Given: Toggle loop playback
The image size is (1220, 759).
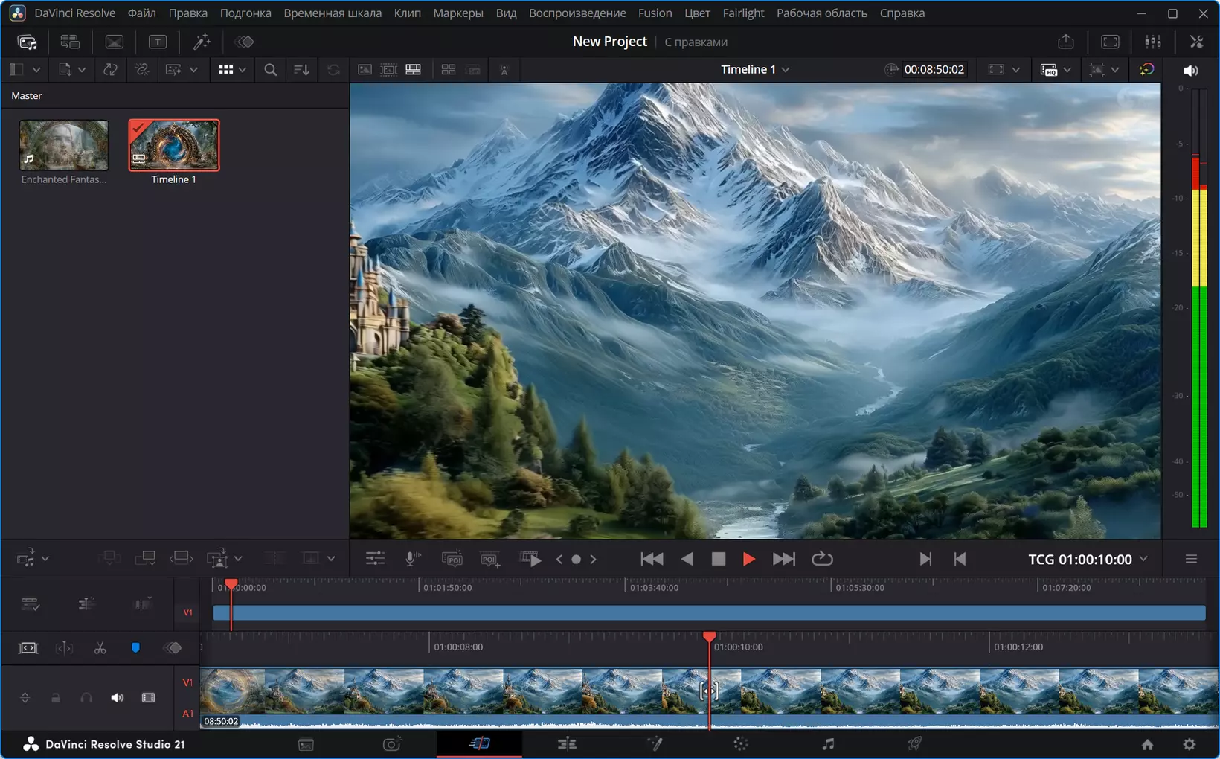Looking at the screenshot, I should pos(822,559).
